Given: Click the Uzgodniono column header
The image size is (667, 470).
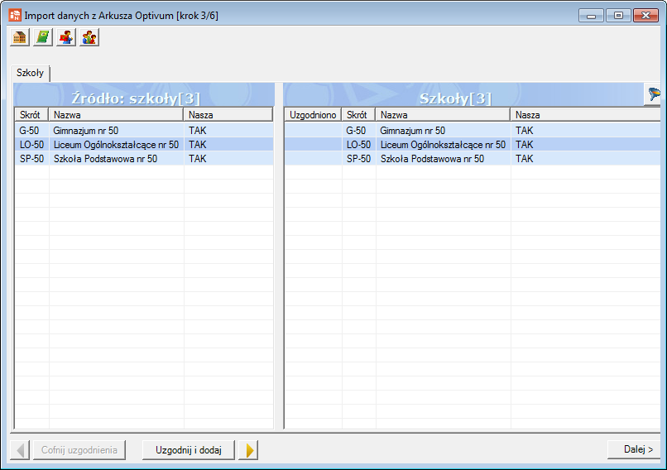Looking at the screenshot, I should [313, 115].
